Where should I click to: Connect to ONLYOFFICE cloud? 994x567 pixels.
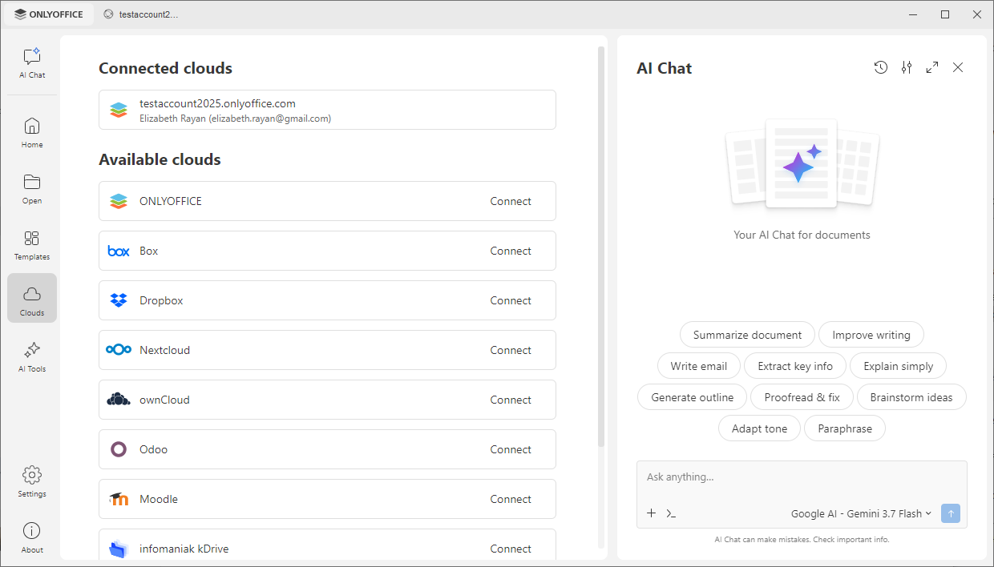tap(511, 201)
